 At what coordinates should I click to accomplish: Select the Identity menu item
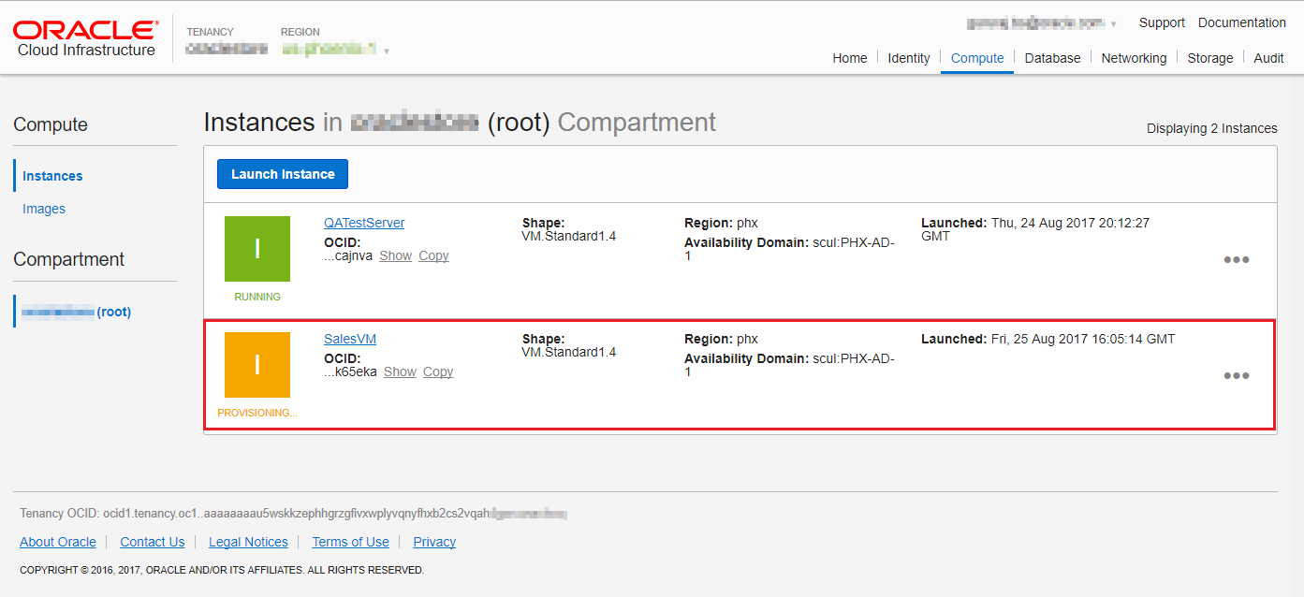tap(908, 58)
